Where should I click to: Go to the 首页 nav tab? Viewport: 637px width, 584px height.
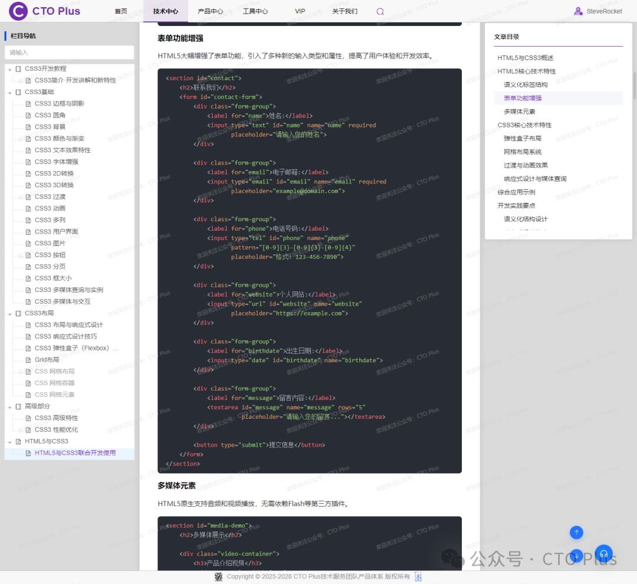[121, 11]
